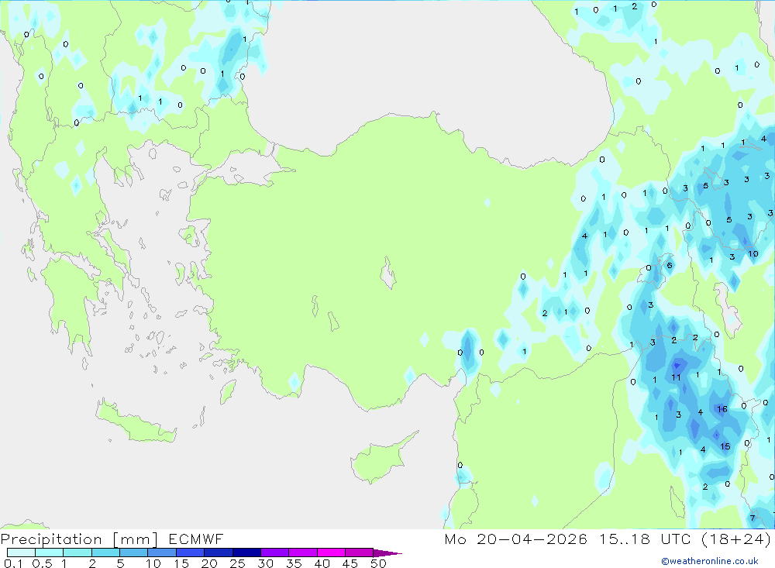Click the '15..18 UTC' time text
The height and width of the screenshot is (568, 775).
point(645,539)
